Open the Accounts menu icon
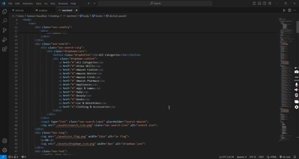Image resolution: width=299 pixels, height=159 pixels. click(4, 141)
